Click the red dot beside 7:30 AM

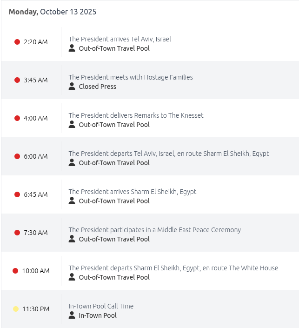click(17, 233)
